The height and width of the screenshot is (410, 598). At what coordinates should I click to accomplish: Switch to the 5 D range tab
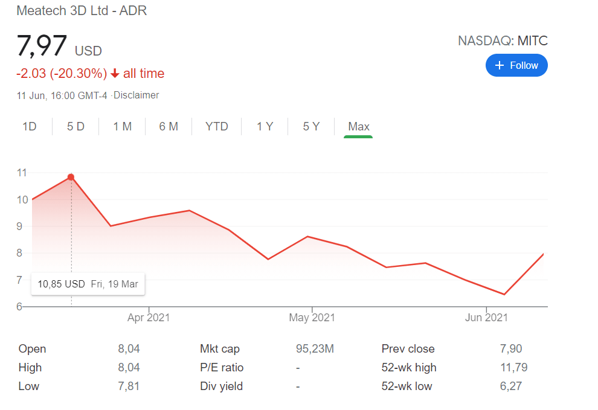[x=76, y=127]
